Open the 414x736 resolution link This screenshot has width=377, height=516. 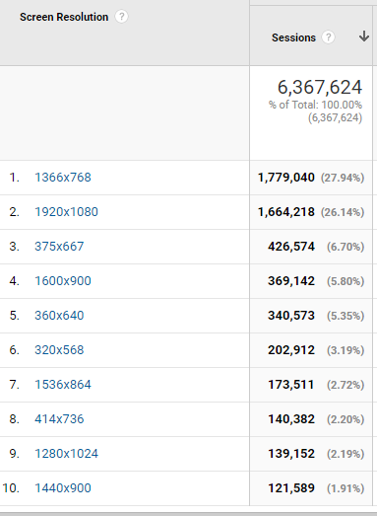pos(59,419)
